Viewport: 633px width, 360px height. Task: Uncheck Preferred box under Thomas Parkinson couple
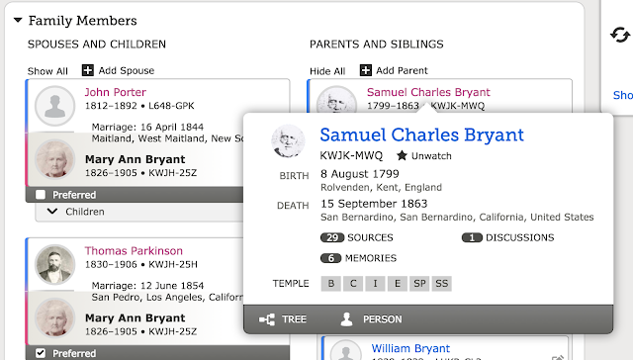41,353
